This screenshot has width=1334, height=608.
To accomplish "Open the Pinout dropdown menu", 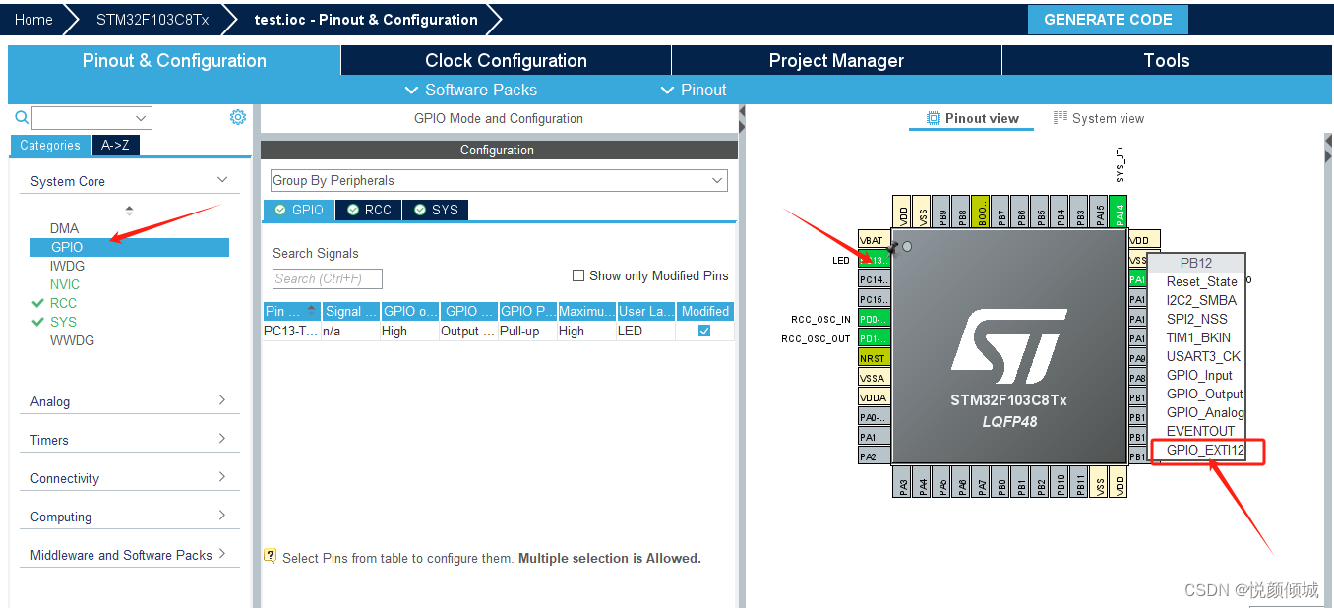I will 694,90.
